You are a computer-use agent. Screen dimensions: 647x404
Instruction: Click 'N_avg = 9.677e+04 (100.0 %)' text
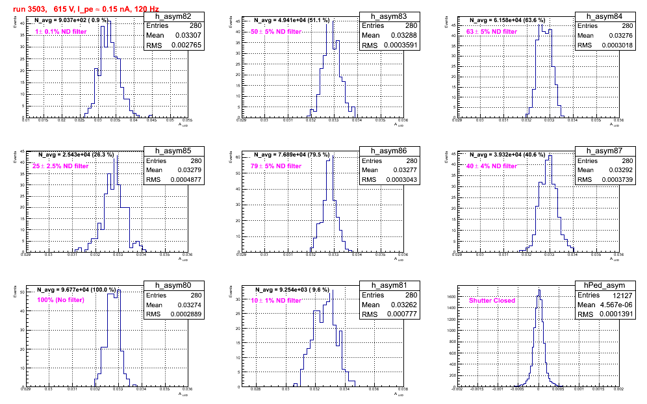pos(77,290)
